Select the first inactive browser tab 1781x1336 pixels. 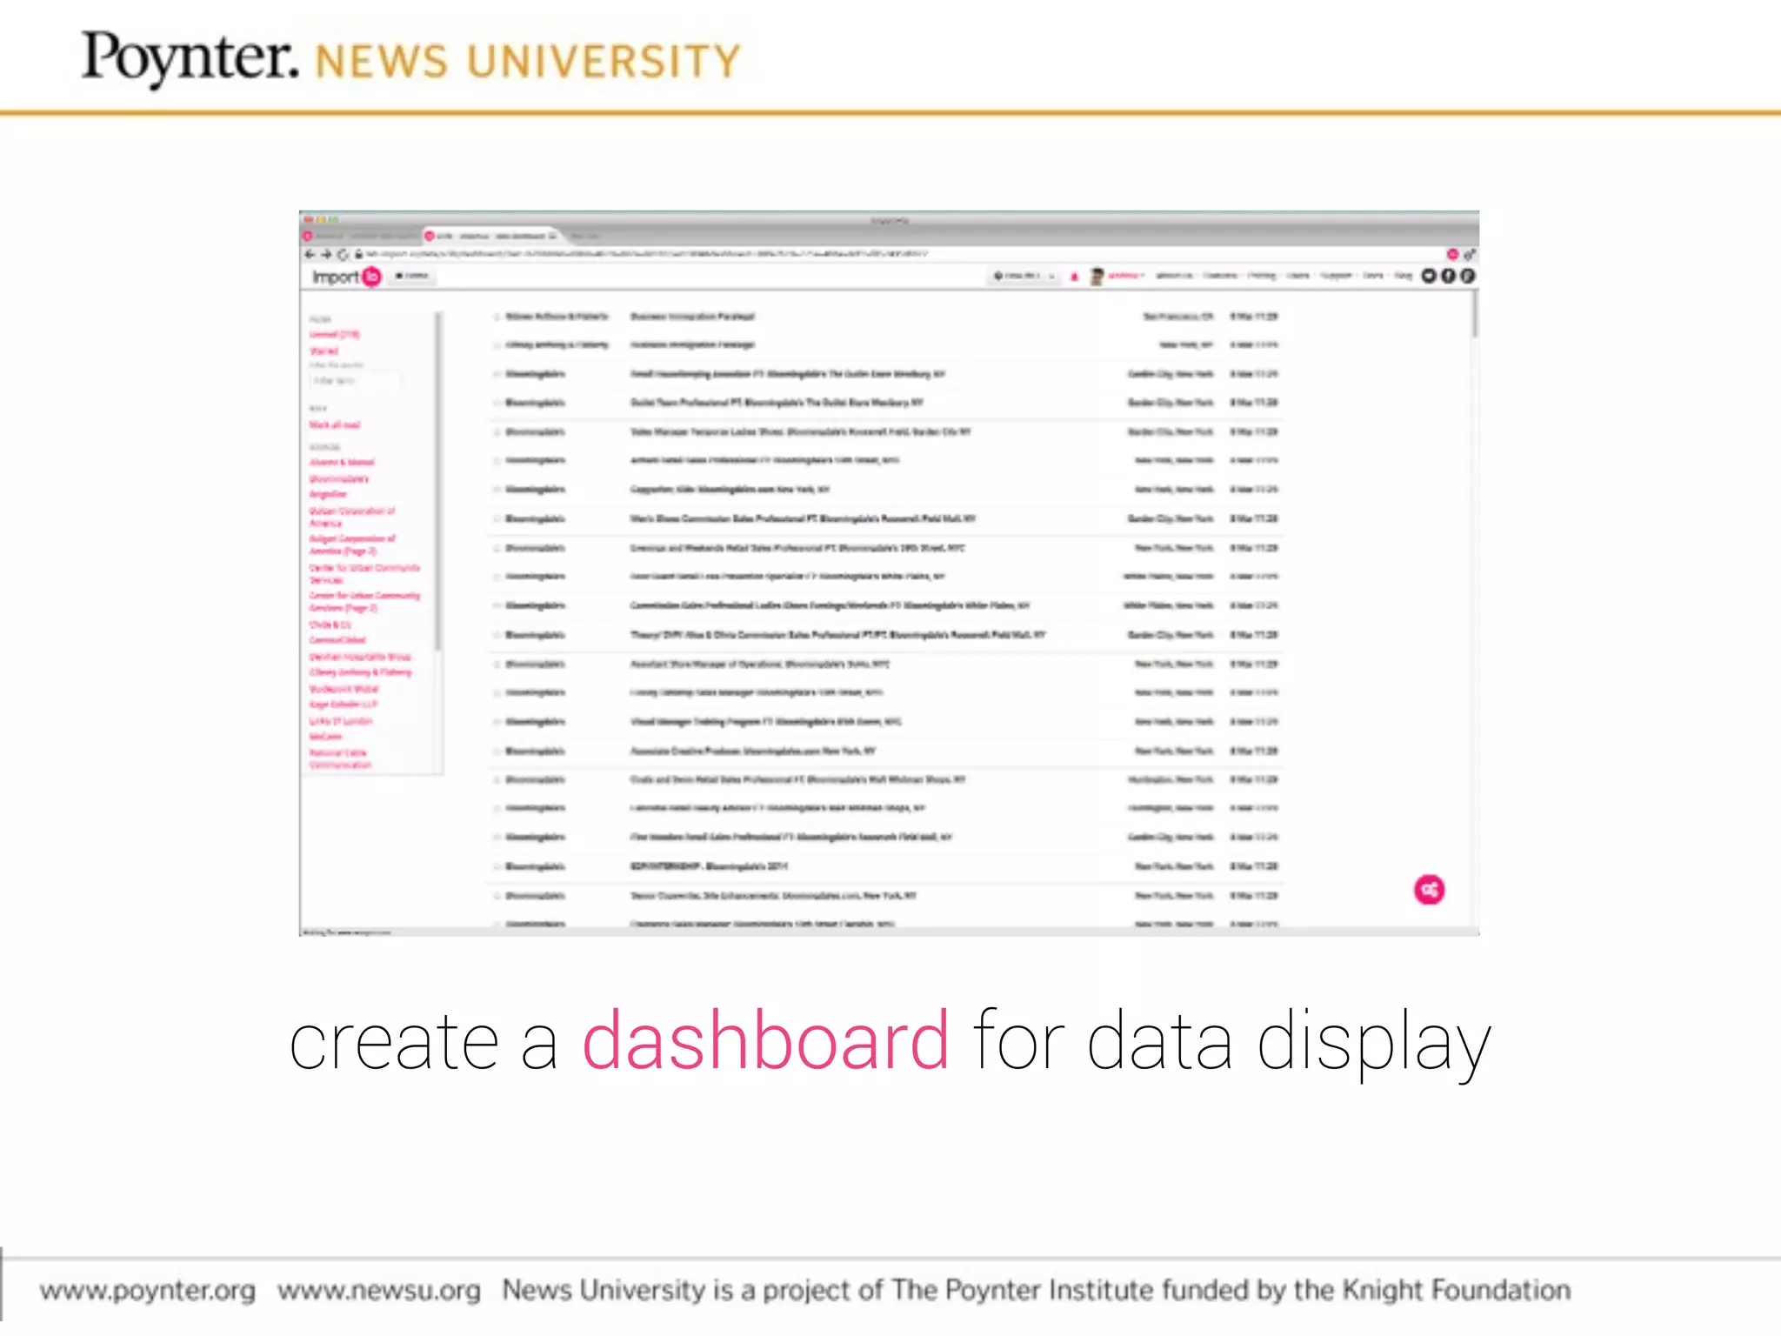(x=361, y=236)
